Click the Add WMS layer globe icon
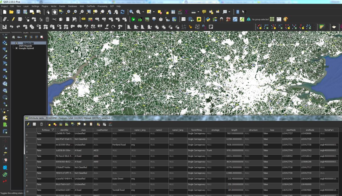 tap(5, 83)
